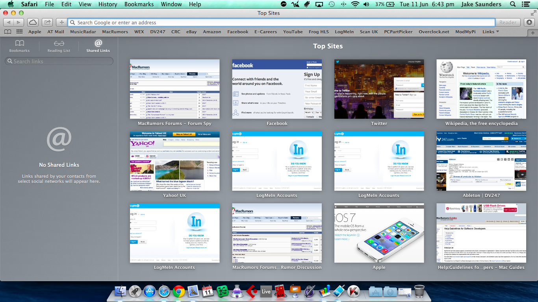This screenshot has width=538, height=302.
Task: Switch to the Reading List tab
Action: click(x=59, y=46)
